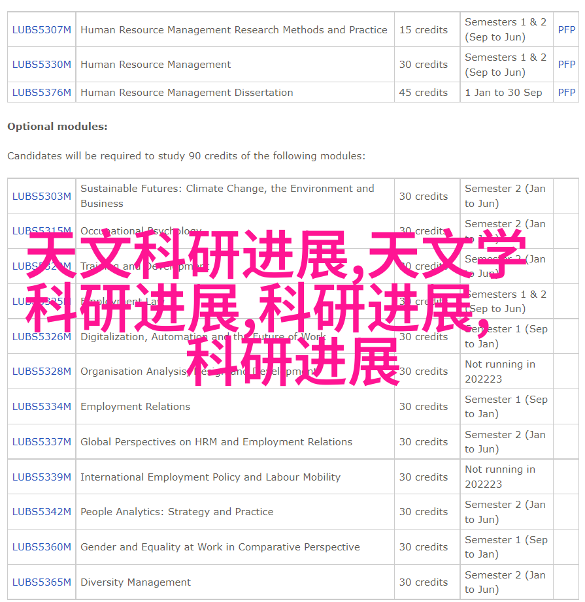Open the LUBS5334M Employment Relations link
Image resolution: width=585 pixels, height=602 pixels.
(x=41, y=407)
